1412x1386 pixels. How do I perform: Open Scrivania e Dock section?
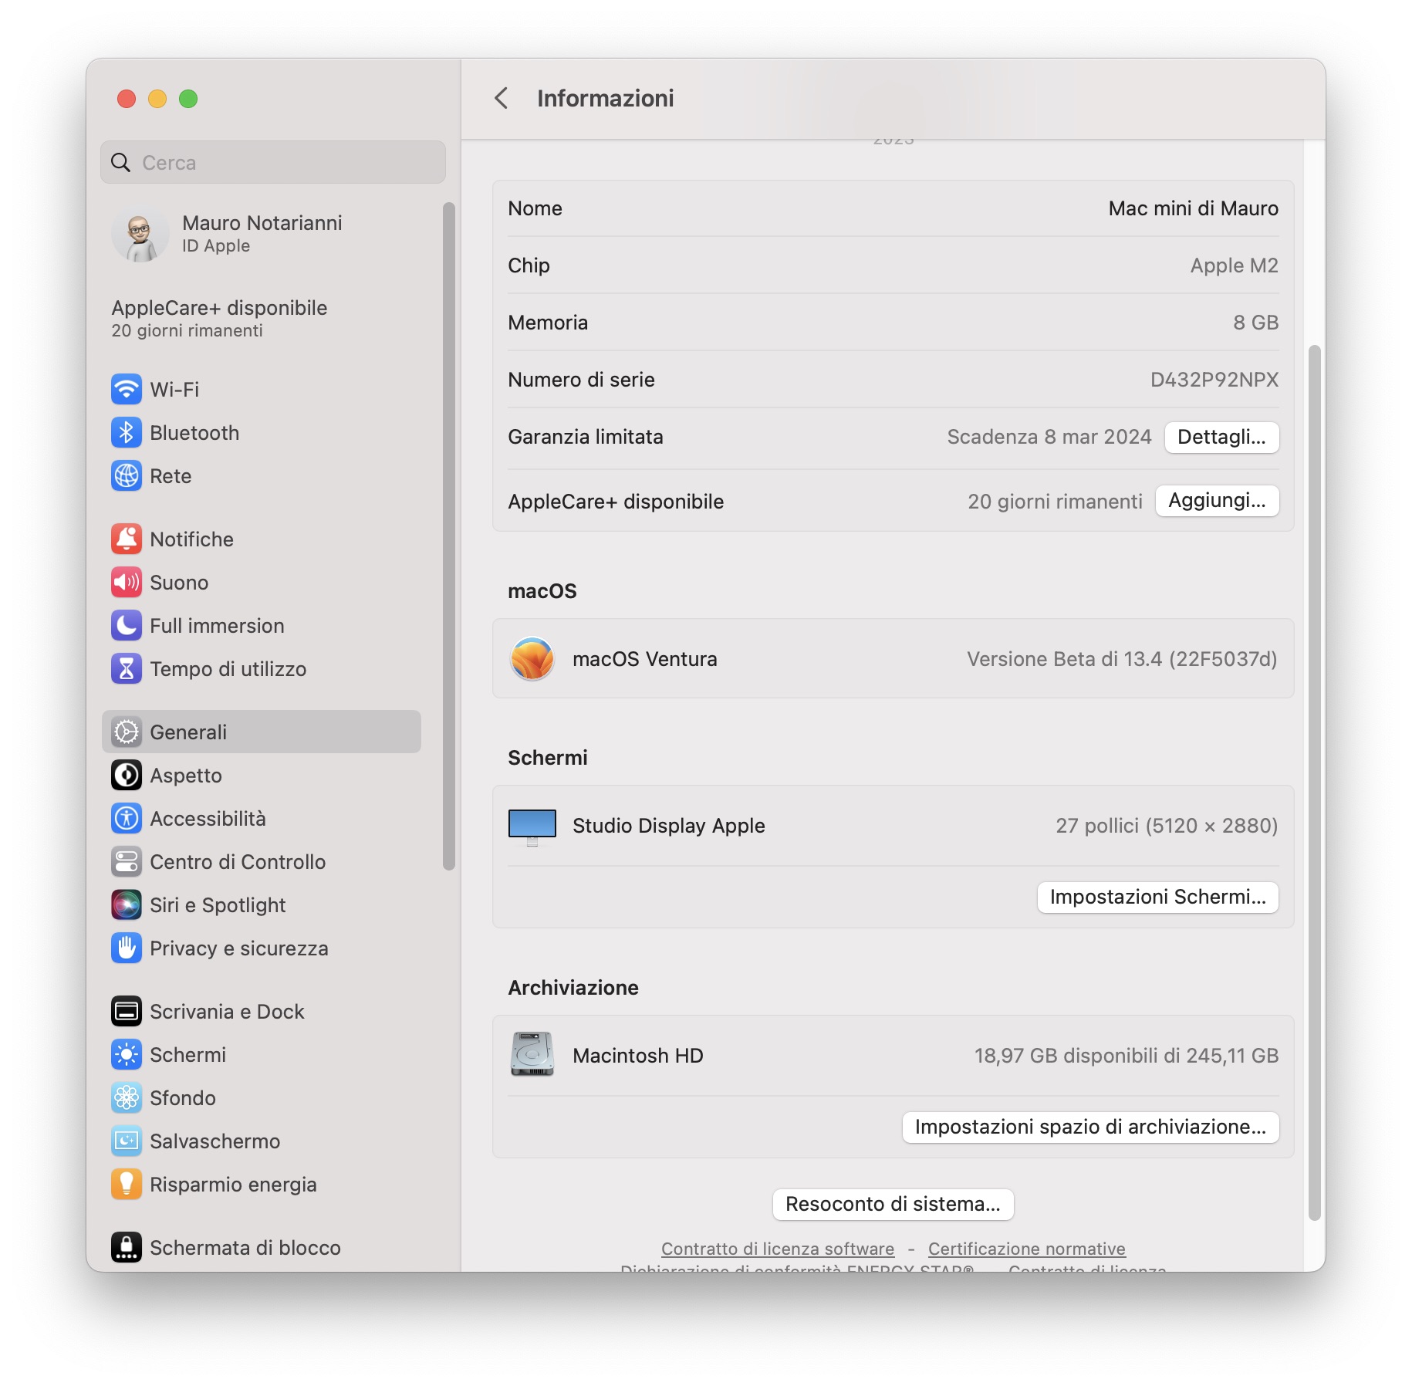262,1011
